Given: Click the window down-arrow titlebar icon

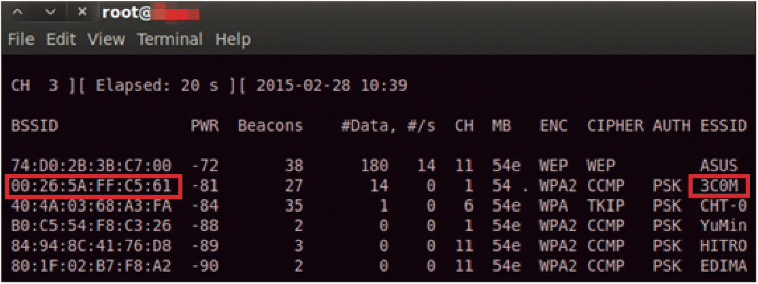Looking at the screenshot, I should (50, 12).
